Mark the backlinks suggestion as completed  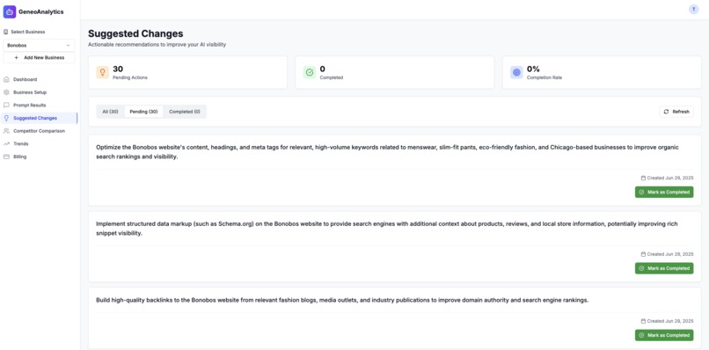pos(664,336)
